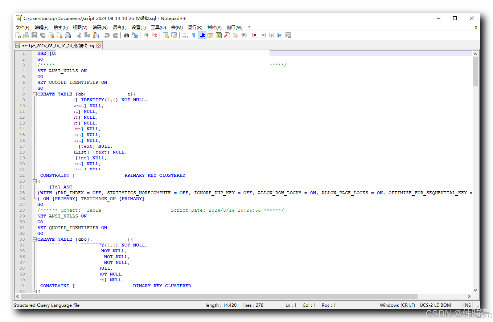This screenshot has height=322, width=493.
Task: Click Windows (CR LF) in status bar
Action: (x=397, y=305)
